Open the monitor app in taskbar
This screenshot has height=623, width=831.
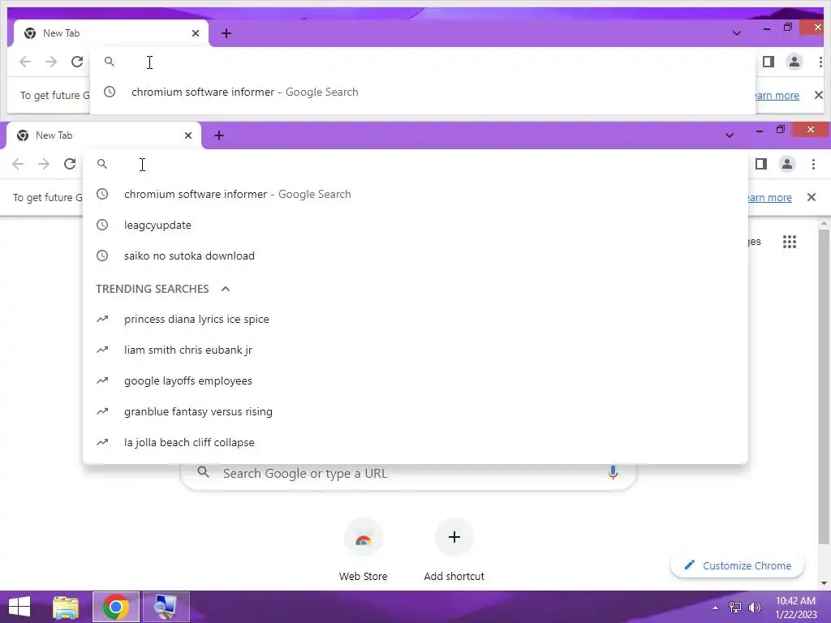click(x=166, y=607)
